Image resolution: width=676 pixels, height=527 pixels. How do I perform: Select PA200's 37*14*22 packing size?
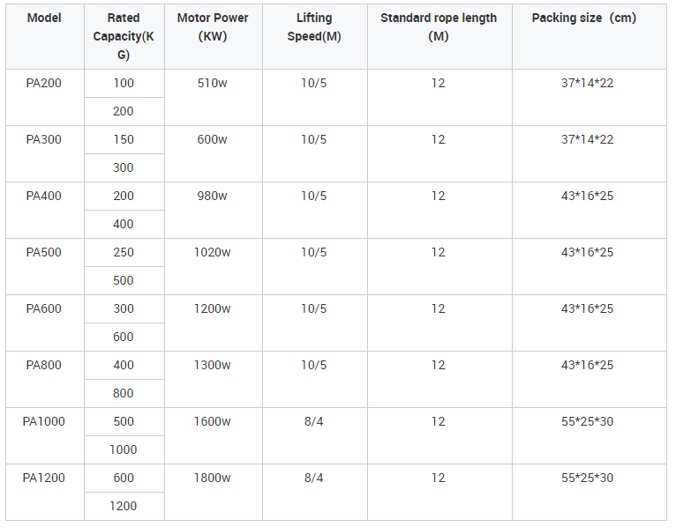point(588,83)
